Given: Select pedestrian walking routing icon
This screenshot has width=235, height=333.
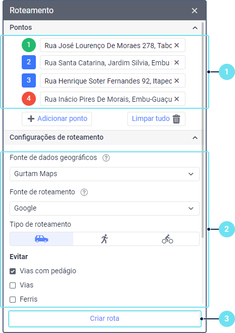Looking at the screenshot, I should [104, 239].
